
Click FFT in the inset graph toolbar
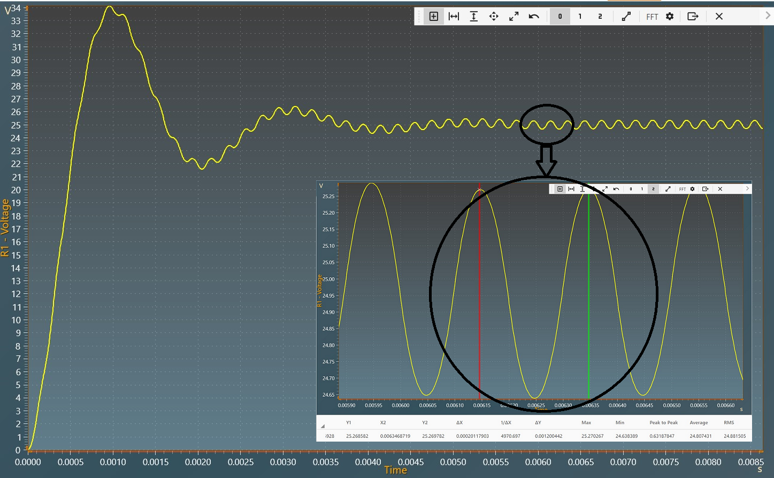tap(683, 189)
